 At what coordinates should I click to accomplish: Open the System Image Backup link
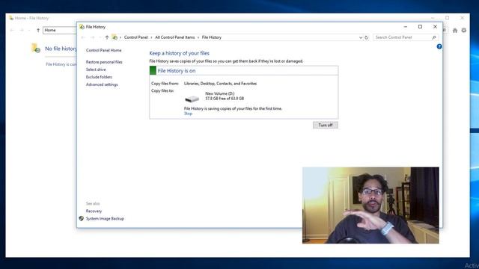105,219
